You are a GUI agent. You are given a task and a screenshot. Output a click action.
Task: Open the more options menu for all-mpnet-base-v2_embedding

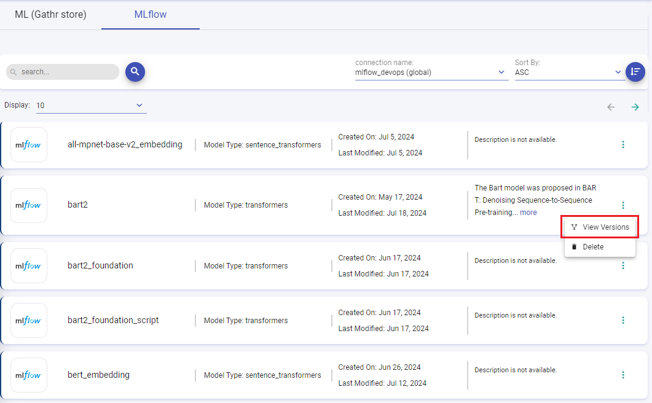pos(623,145)
